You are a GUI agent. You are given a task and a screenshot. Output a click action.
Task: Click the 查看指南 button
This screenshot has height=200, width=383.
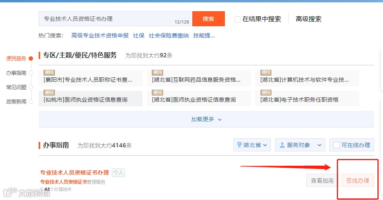(x=322, y=181)
